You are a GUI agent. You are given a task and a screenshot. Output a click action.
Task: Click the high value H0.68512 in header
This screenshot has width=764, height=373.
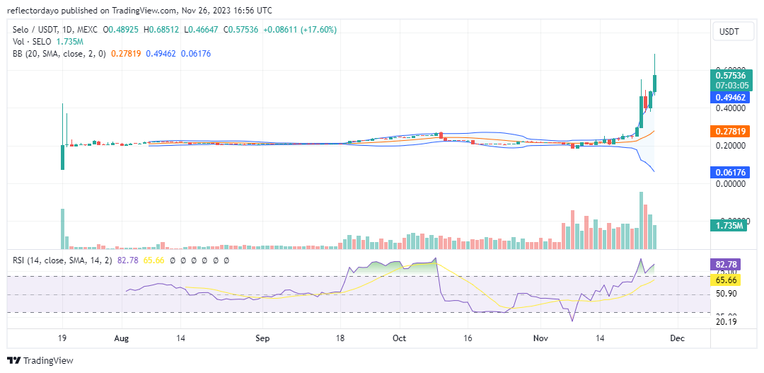(x=162, y=30)
